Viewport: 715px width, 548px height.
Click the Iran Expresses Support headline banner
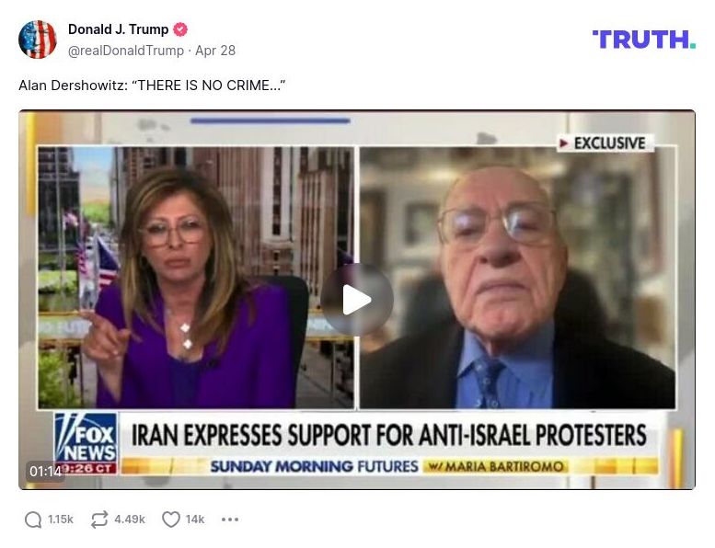pyautogui.click(x=388, y=435)
